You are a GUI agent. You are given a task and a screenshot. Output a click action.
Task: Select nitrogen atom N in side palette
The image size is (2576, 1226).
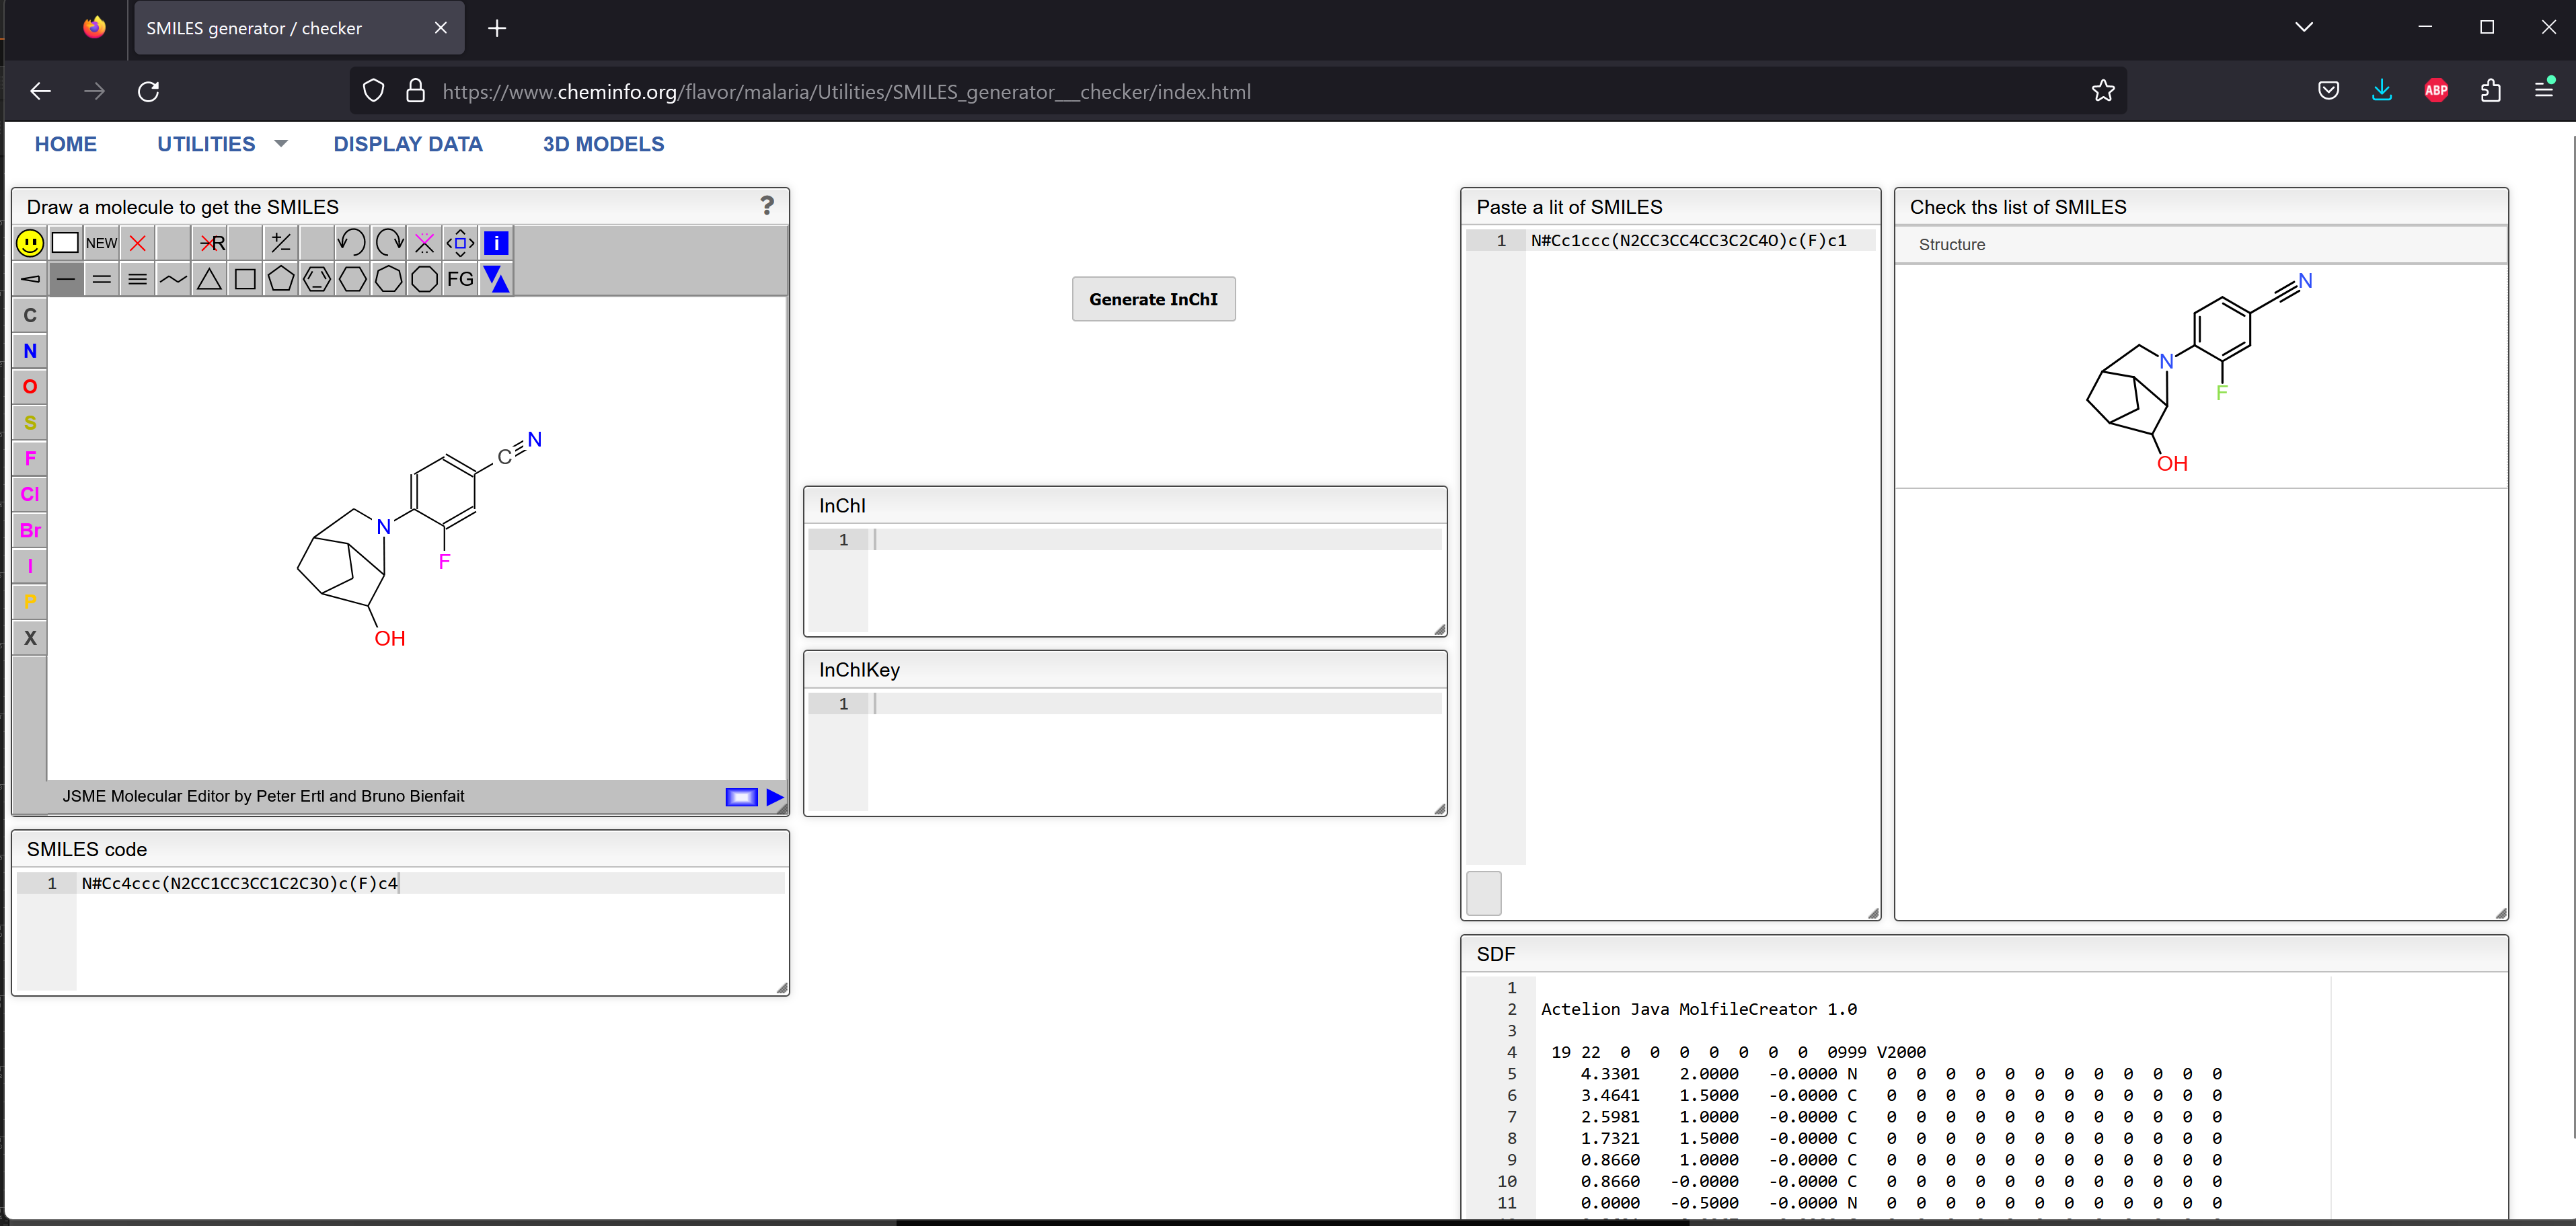(x=30, y=351)
